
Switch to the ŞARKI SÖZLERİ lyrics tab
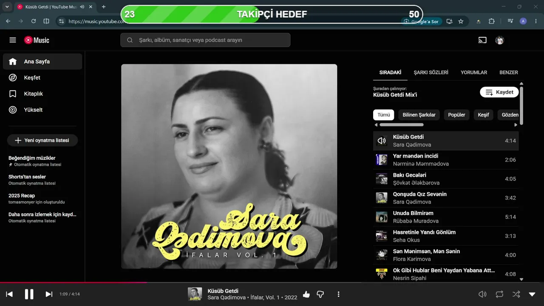(x=431, y=72)
